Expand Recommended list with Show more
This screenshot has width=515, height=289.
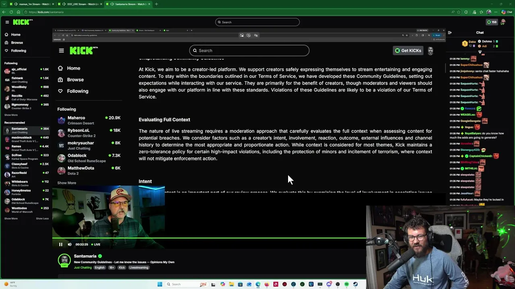pos(11,218)
